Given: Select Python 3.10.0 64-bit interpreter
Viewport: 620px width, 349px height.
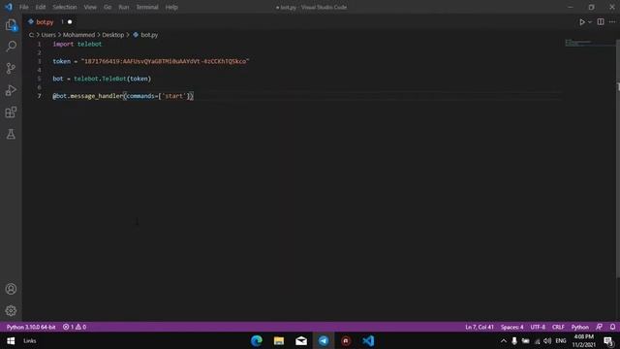Looking at the screenshot, I should [31, 327].
